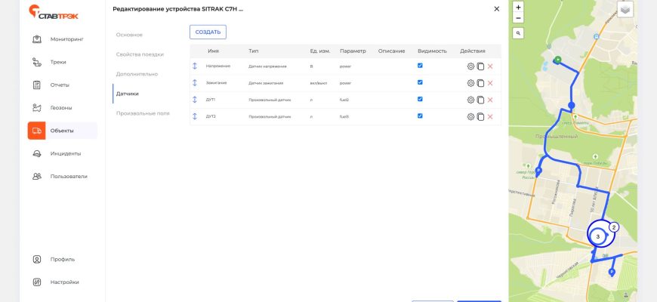657x302 pixels.
Task: Go to Отчеты in the sidebar
Action: (60, 85)
